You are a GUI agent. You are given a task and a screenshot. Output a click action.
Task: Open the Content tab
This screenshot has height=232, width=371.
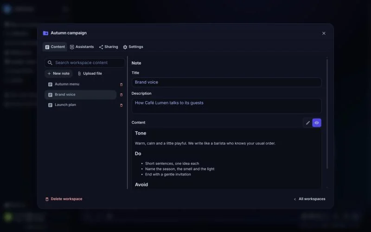(55, 47)
